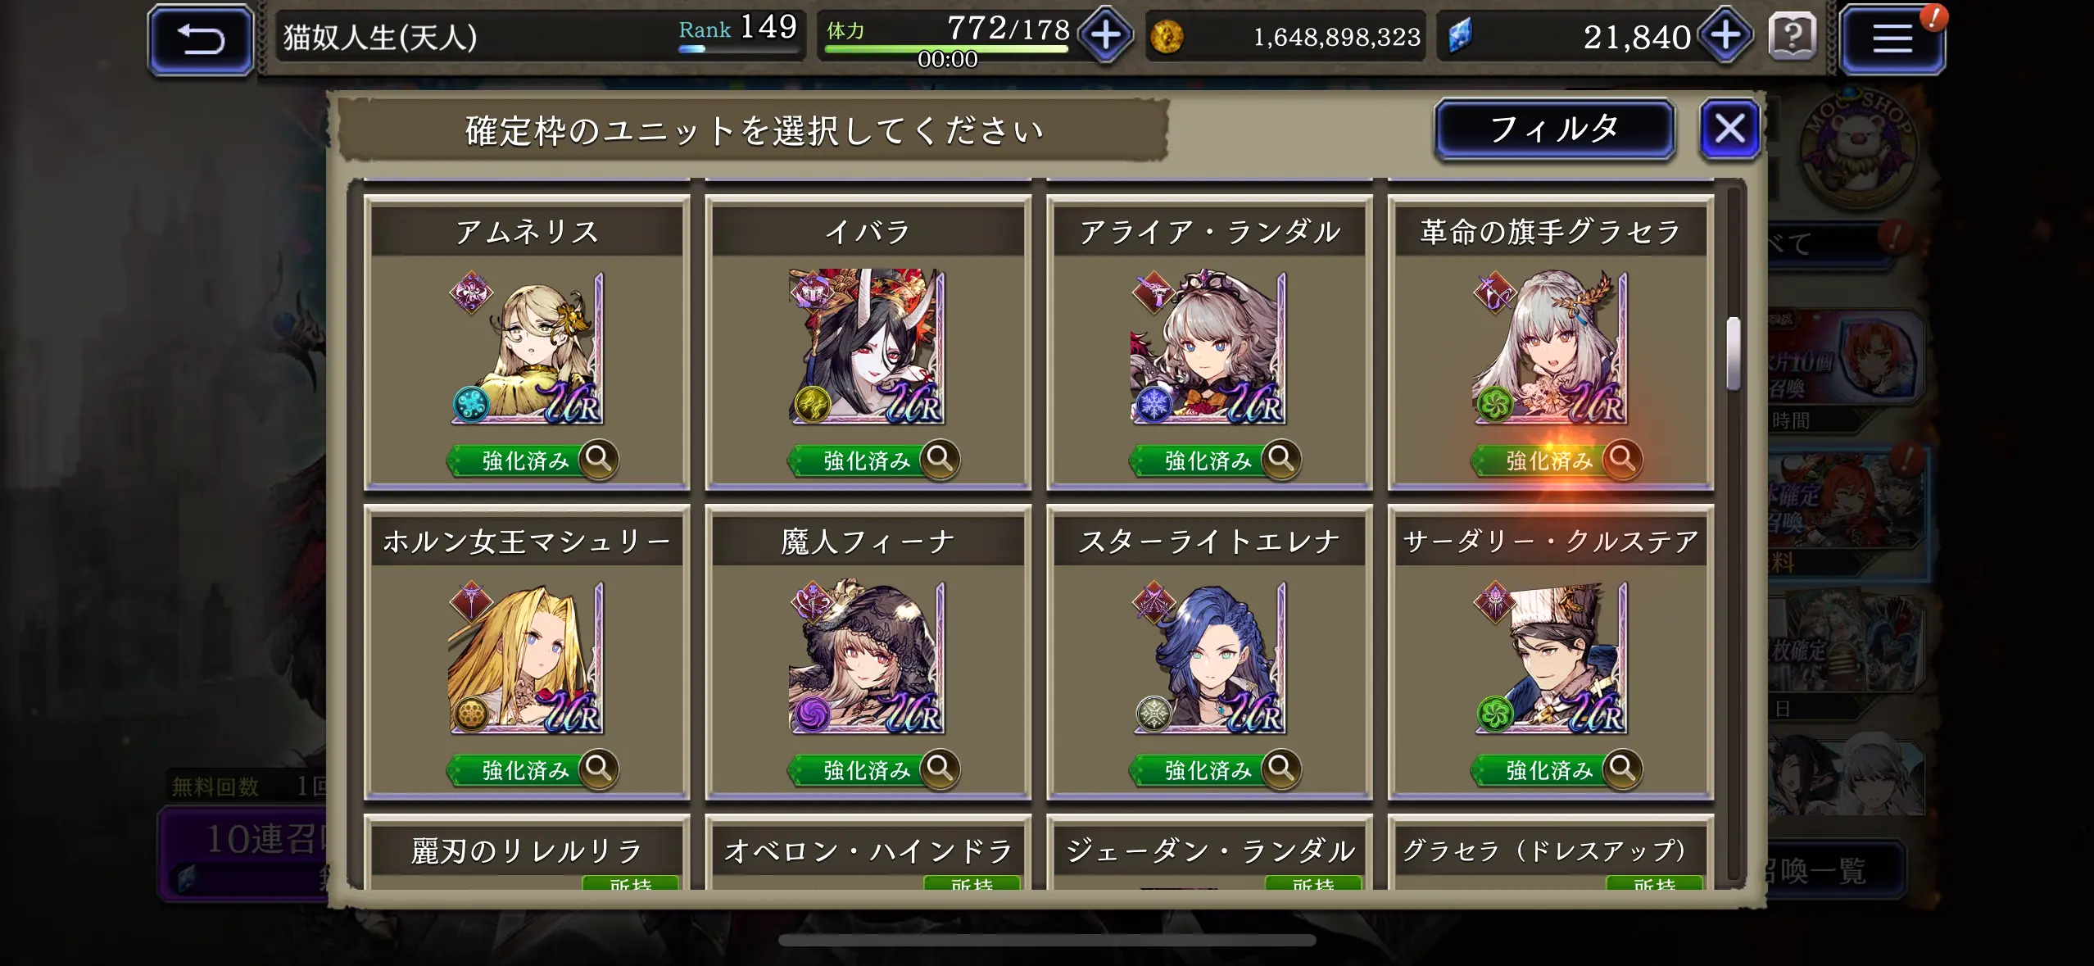The image size is (2094, 966).
Task: Select ホルン女王マシュリー unit portrait
Action: pyautogui.click(x=526, y=657)
